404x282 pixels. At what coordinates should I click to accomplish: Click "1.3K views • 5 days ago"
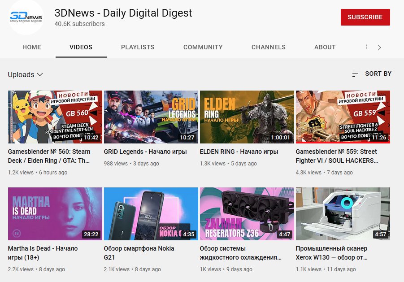[x=228, y=164]
